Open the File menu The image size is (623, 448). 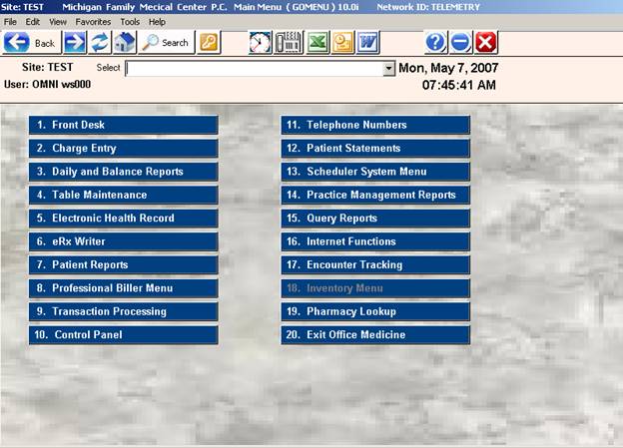[11, 21]
